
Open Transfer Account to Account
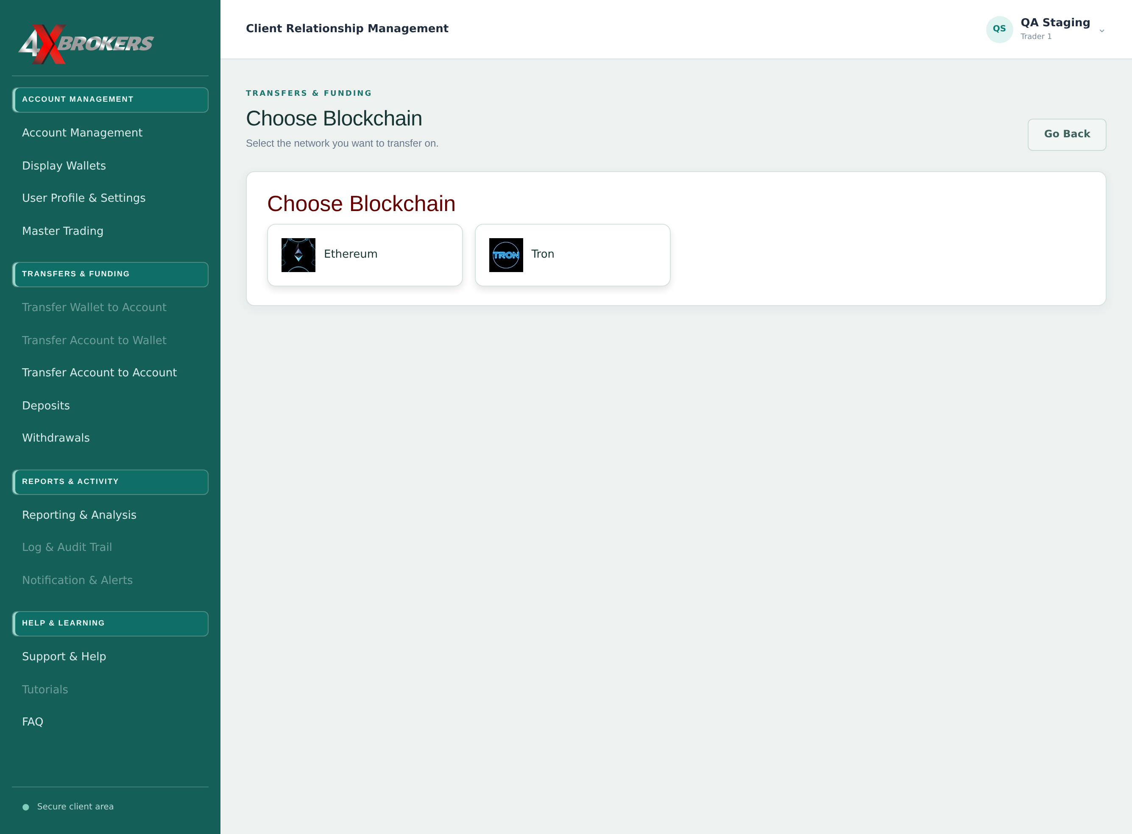pos(100,373)
